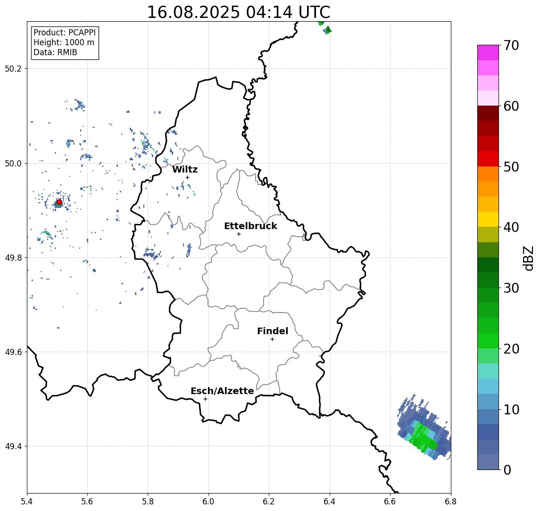
Task: Click the Findel station label
Action: [x=273, y=331]
